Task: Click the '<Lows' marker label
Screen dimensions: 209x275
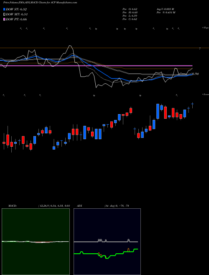Action: (206, 94)
